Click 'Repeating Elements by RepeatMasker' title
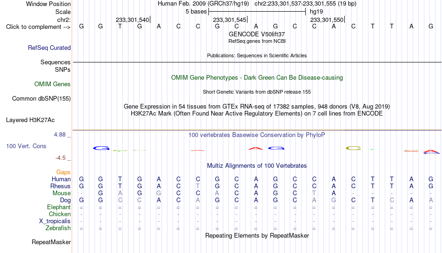This screenshot has width=442, height=253. pyautogui.click(x=257, y=235)
